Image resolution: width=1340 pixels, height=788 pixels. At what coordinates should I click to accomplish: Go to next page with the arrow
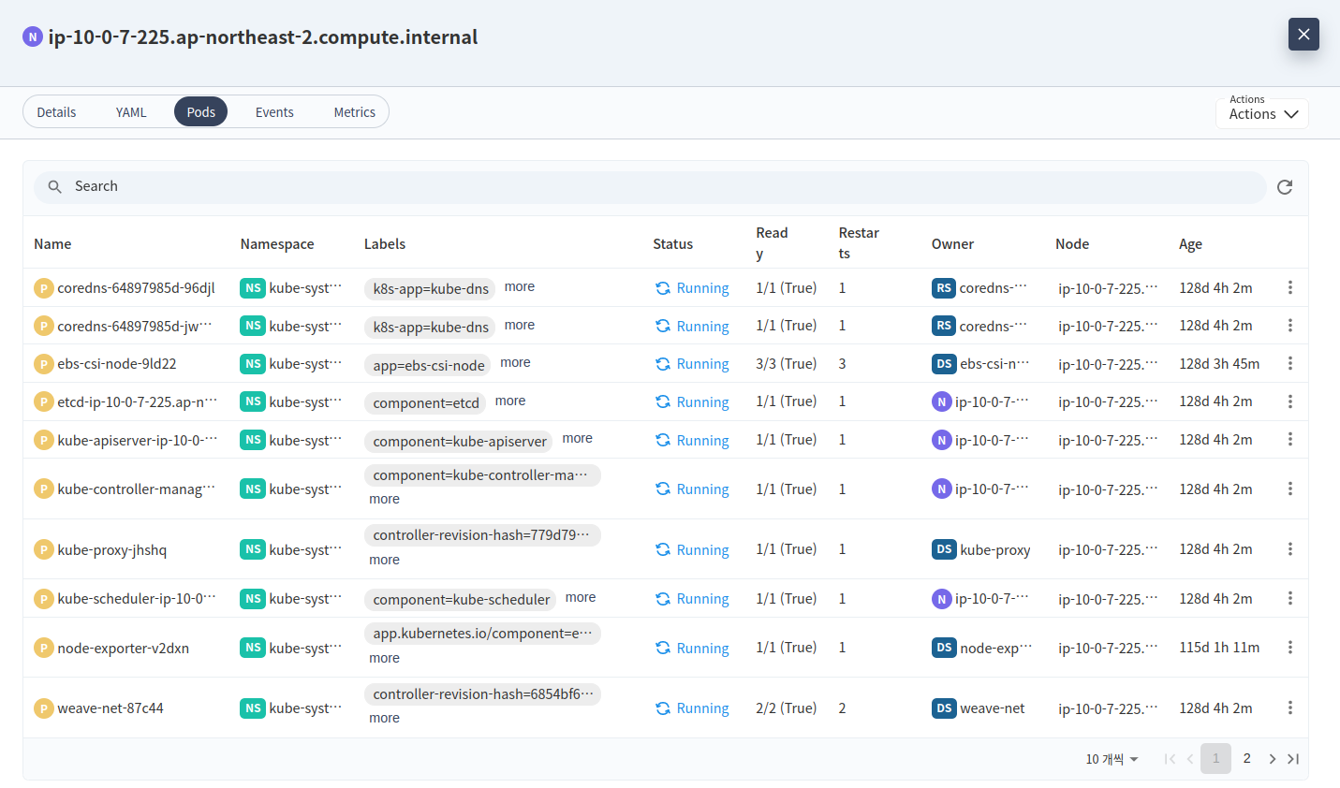click(1273, 759)
